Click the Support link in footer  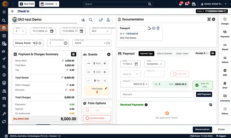pos(221,136)
